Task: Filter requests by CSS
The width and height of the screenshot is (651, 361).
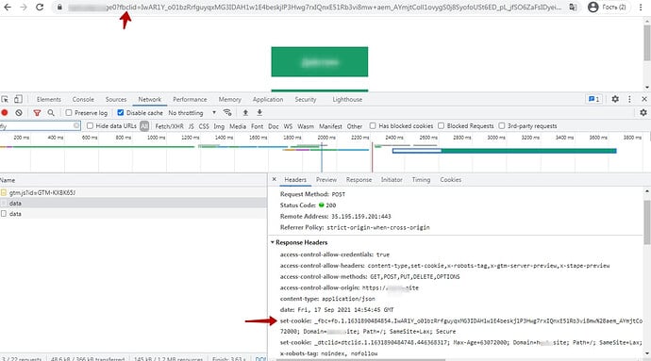Action: click(x=204, y=126)
